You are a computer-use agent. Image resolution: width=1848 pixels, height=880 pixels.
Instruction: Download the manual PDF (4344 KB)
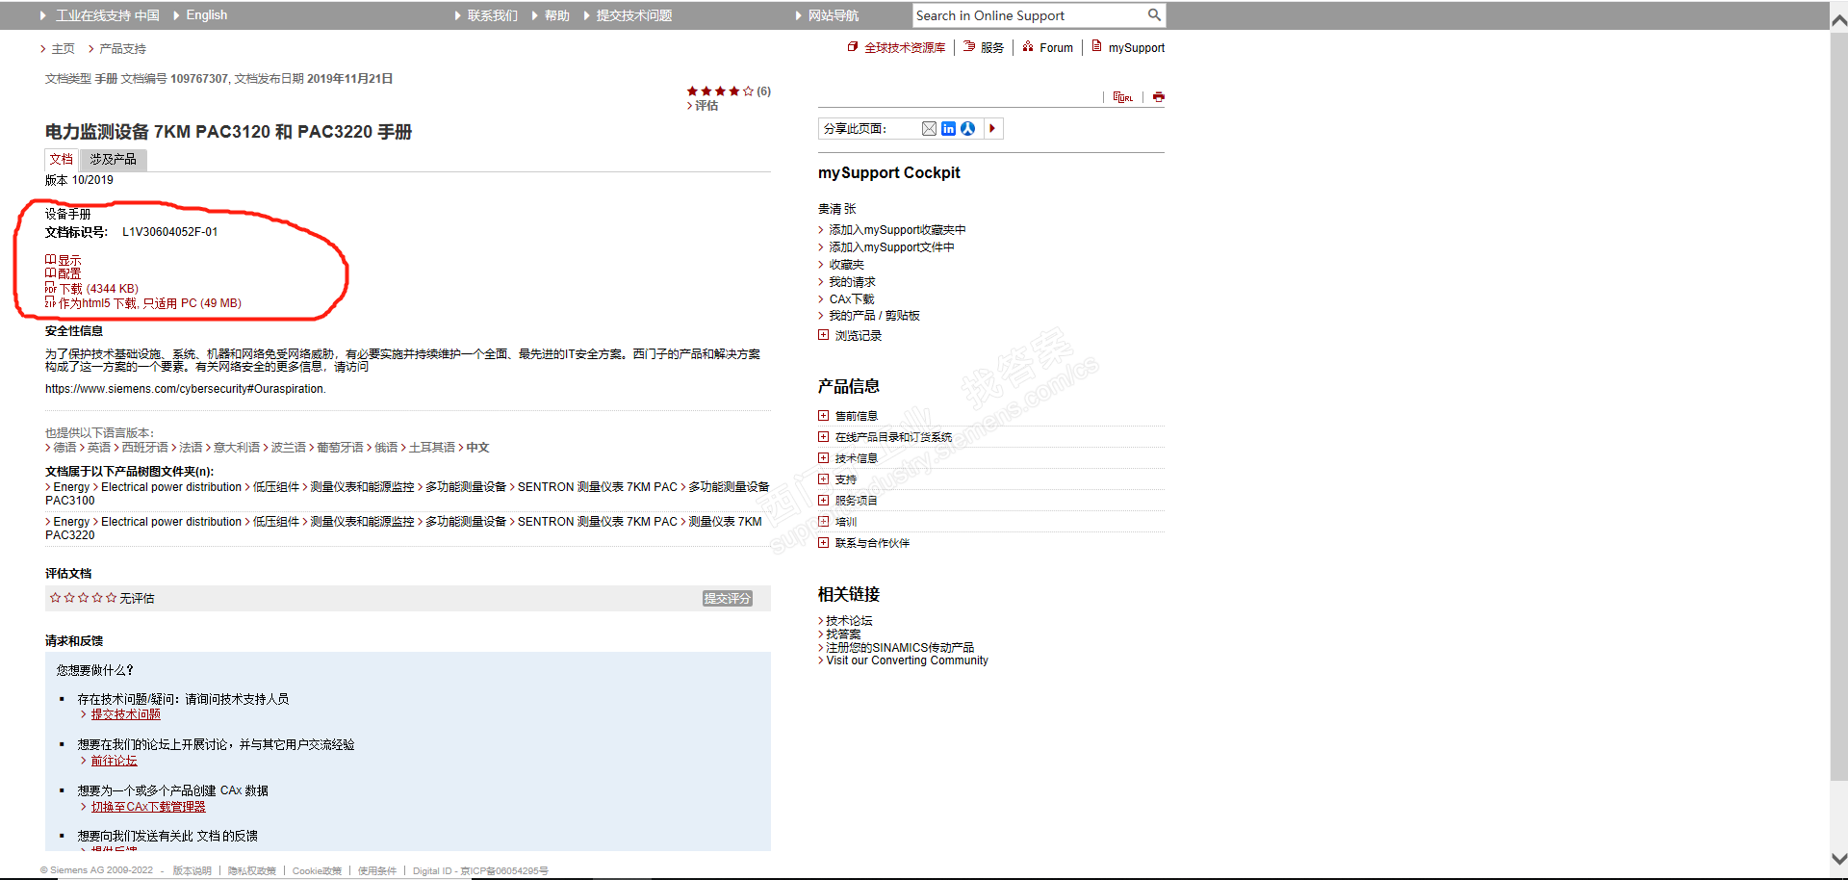[99, 288]
